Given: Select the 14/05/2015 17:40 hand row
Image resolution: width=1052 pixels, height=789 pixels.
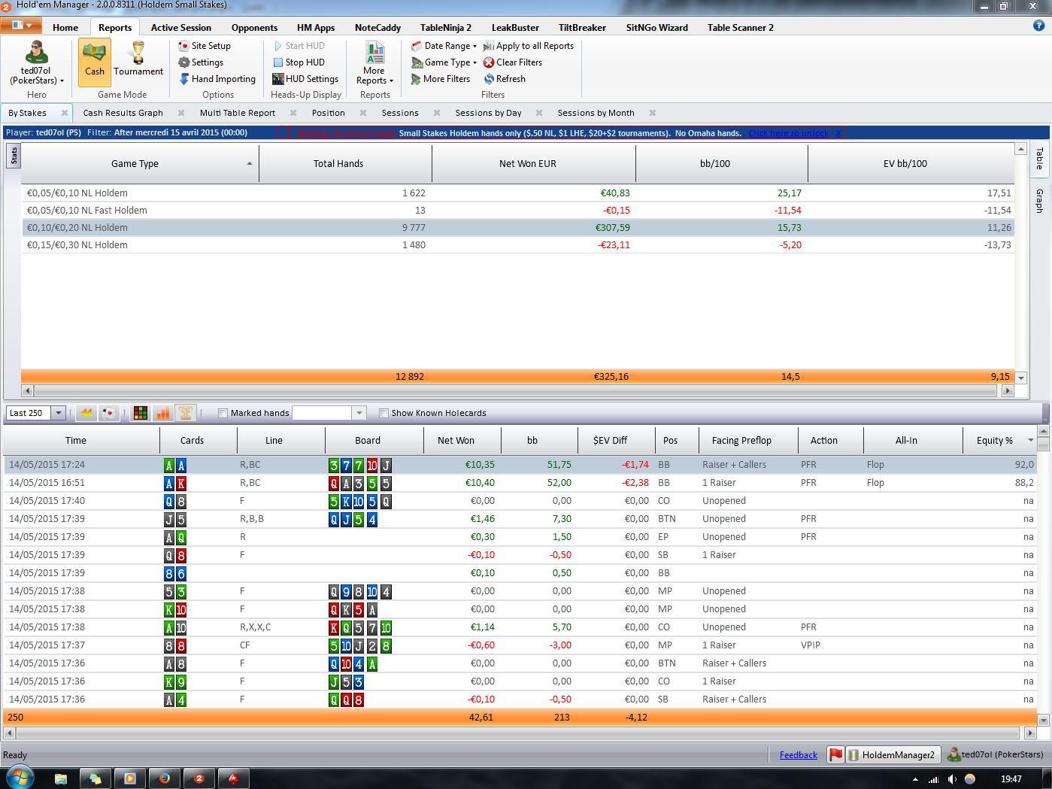Looking at the screenshot, I should tap(520, 501).
